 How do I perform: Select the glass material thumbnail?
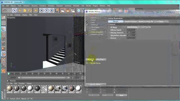click(44, 89)
